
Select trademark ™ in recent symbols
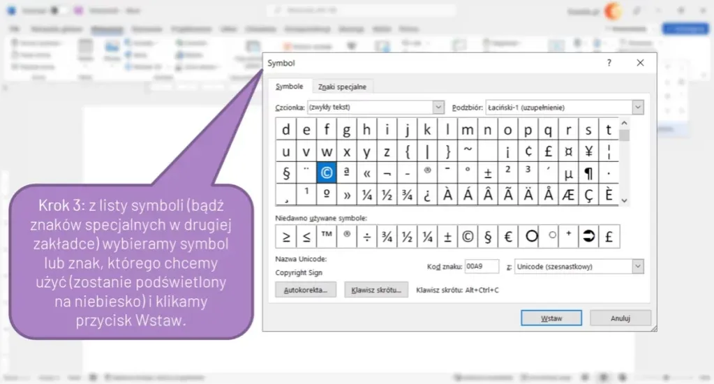[326, 237]
